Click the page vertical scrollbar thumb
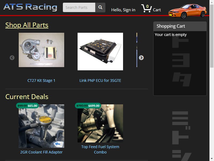Image resolution: width=214 pixels, height=161 pixels. (x=212, y=36)
